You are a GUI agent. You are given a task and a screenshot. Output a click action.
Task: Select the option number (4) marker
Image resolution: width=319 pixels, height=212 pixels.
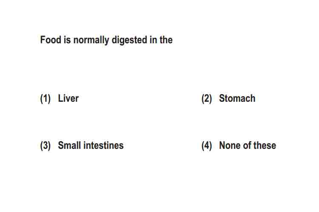click(207, 146)
